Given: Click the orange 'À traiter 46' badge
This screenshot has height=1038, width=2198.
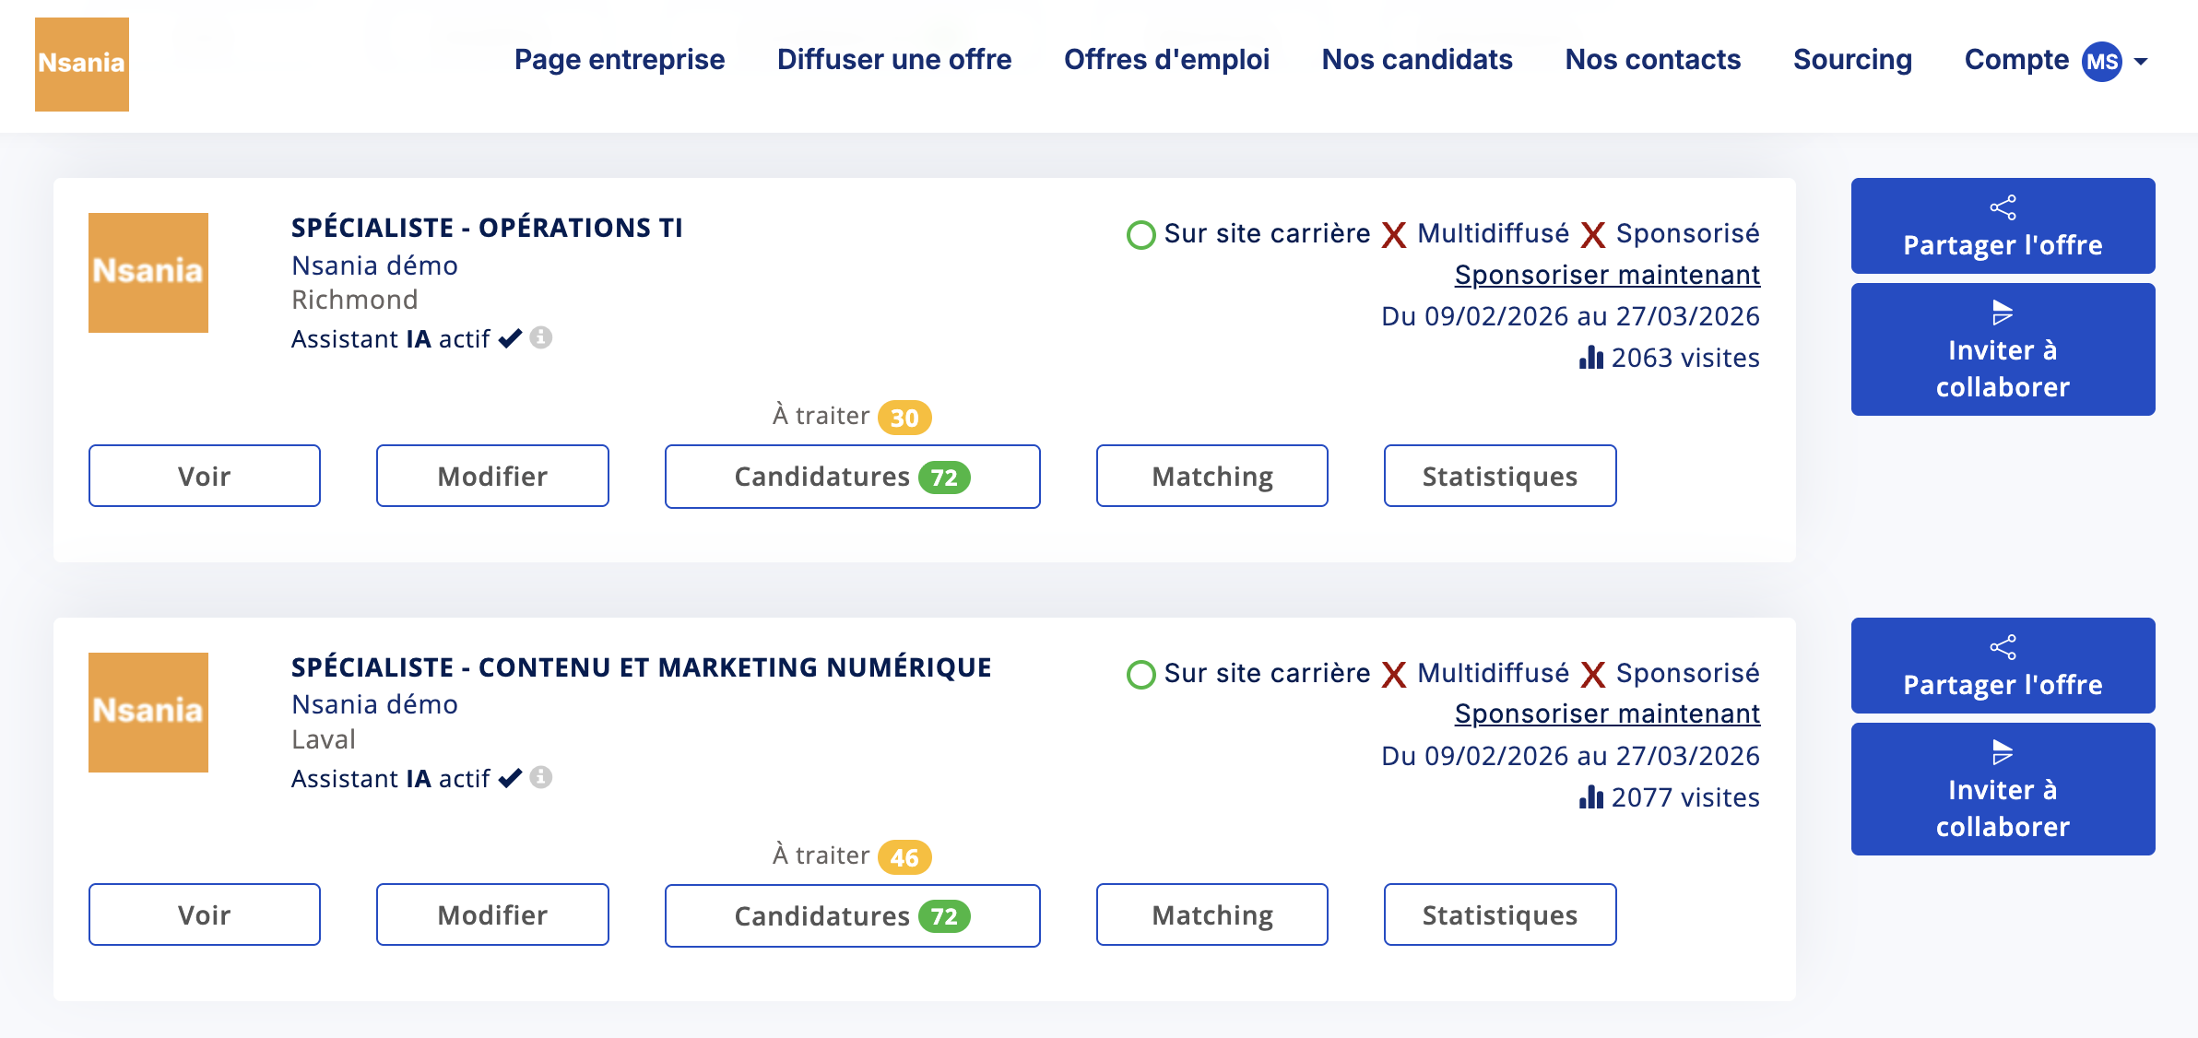Looking at the screenshot, I should (x=904, y=855).
